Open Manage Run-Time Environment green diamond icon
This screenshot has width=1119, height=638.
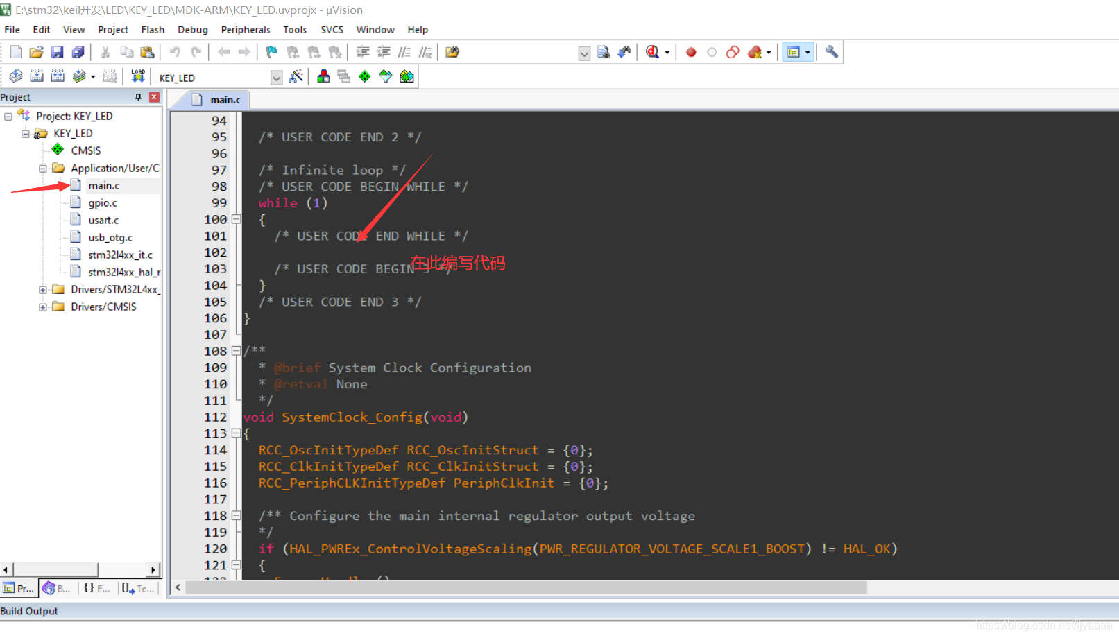pos(365,76)
